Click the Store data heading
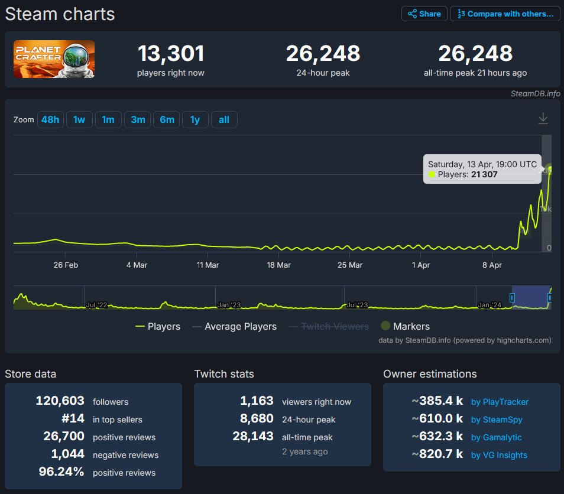The image size is (564, 494). 31,374
